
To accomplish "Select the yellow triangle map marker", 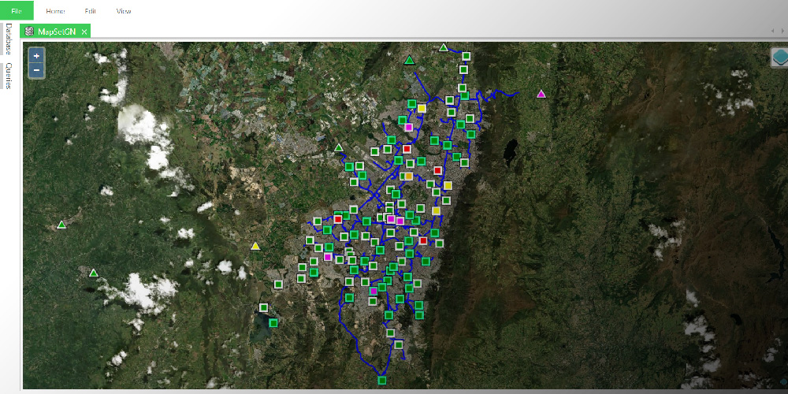I will 255,246.
